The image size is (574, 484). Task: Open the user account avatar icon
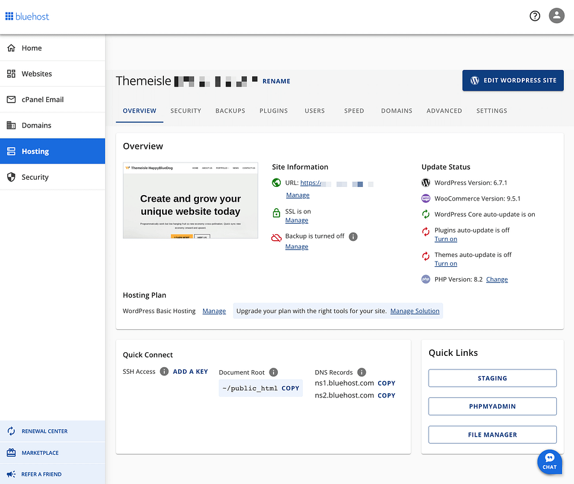tap(556, 16)
